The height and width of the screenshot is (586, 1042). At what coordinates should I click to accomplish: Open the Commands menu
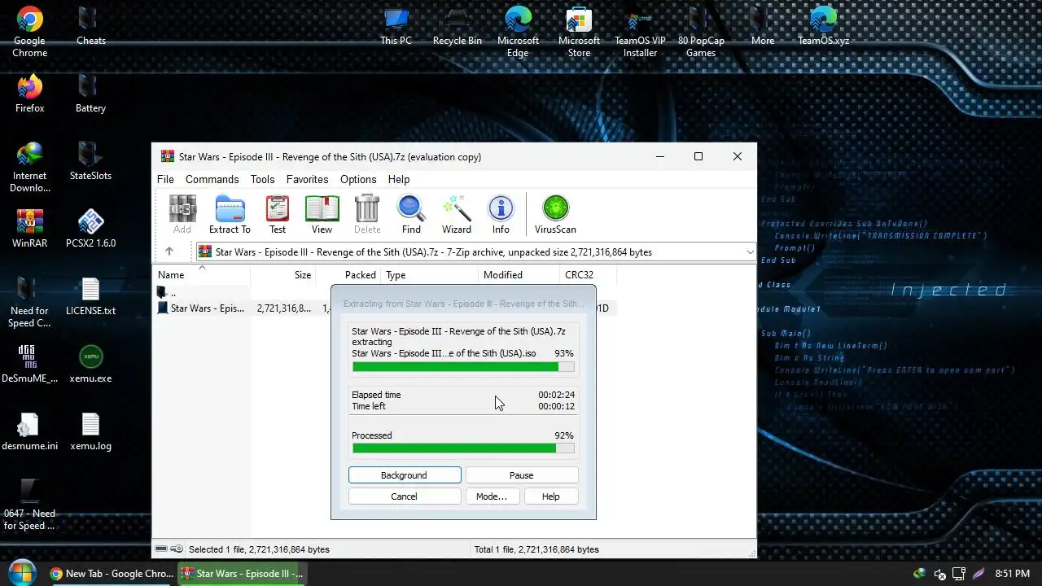coord(212,179)
